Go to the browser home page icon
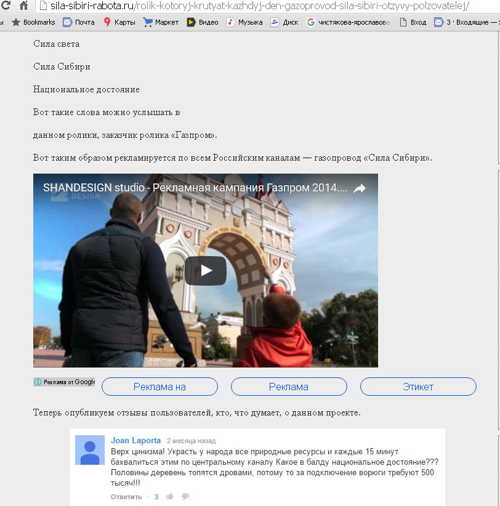 [x=23, y=5]
